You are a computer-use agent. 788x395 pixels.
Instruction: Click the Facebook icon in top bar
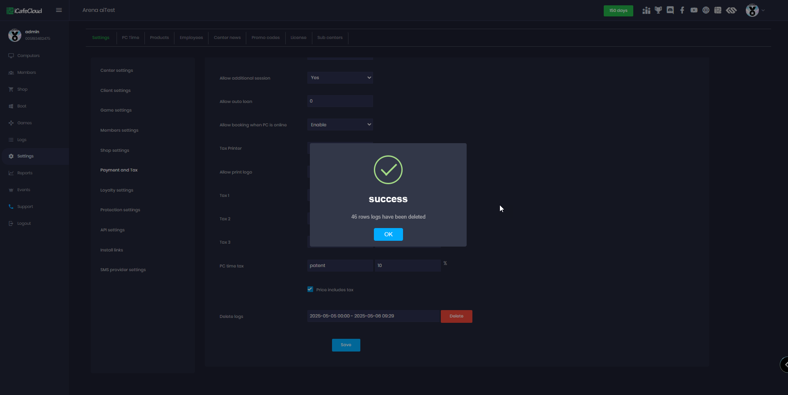682,10
